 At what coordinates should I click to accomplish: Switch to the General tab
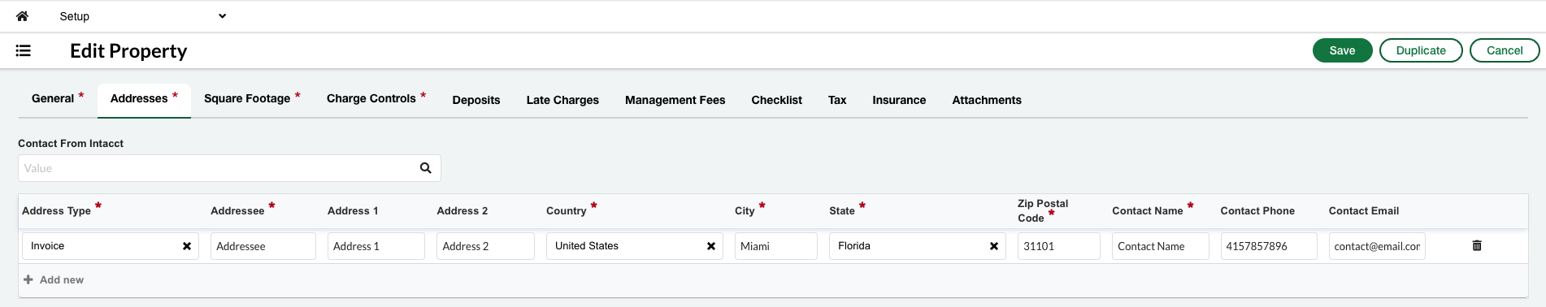pos(58,99)
